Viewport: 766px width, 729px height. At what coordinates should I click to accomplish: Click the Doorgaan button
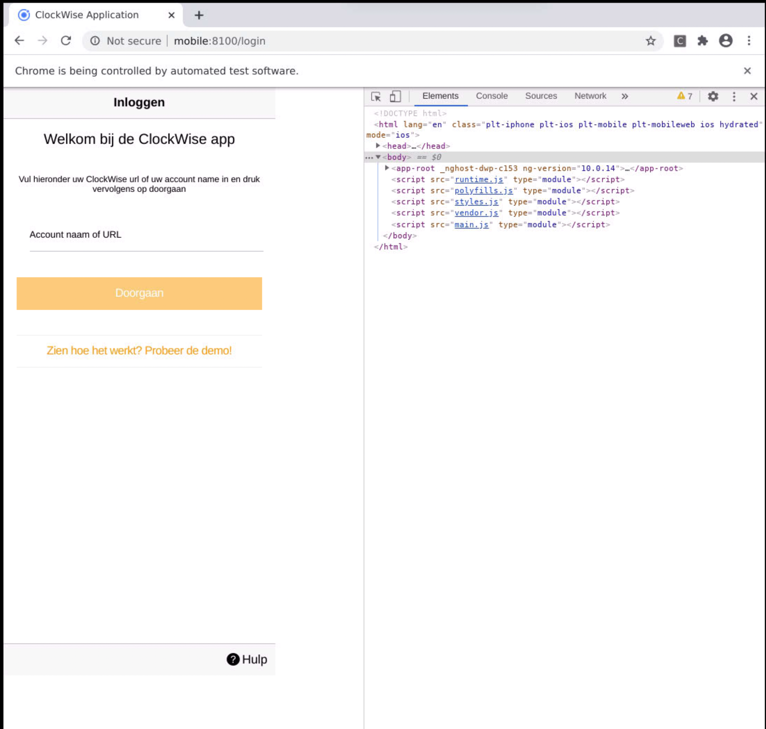point(139,293)
